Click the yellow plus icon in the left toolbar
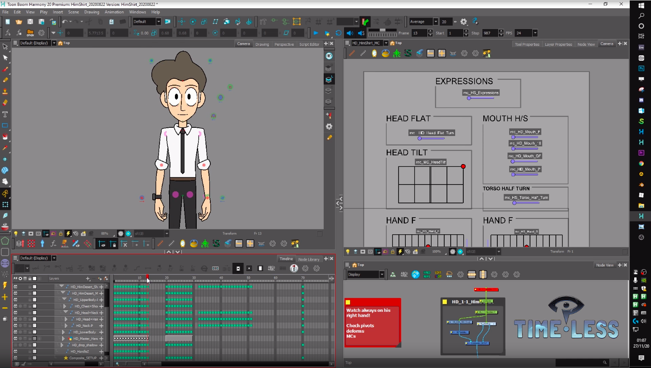Screen dimensions: 651x368 tap(5, 297)
